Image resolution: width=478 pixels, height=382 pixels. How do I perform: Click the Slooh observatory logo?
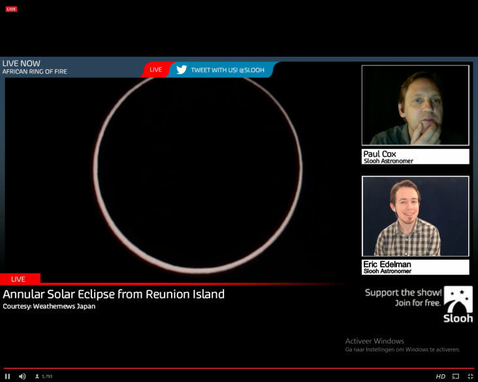click(458, 304)
